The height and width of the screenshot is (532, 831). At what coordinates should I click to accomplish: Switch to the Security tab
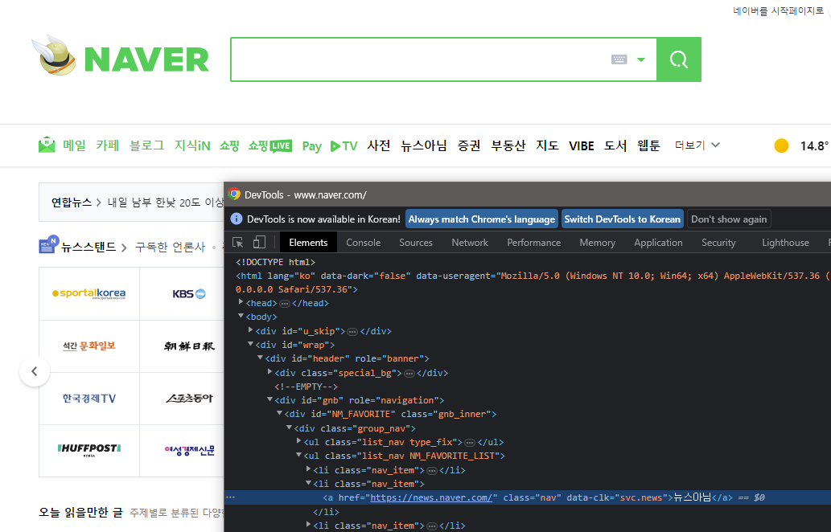click(718, 243)
